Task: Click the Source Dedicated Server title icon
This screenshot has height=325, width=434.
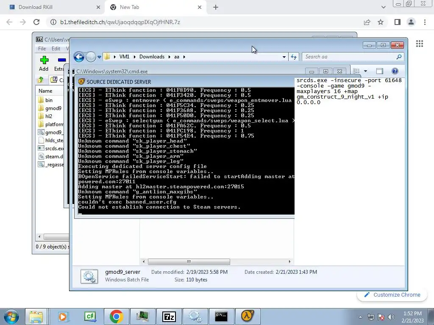Action: tap(81, 82)
